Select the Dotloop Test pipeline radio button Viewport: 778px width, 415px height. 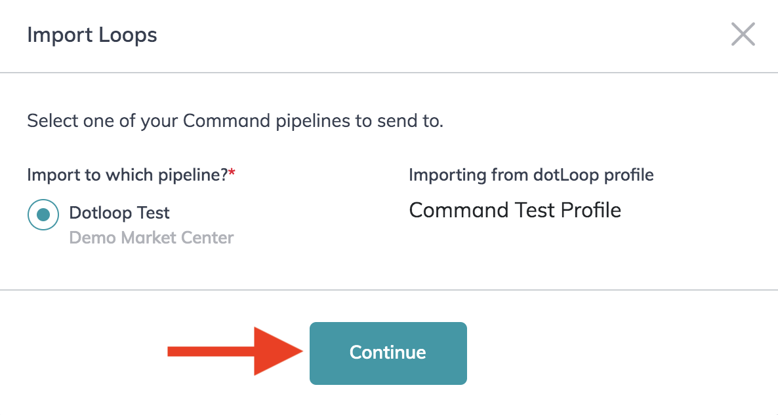43,214
